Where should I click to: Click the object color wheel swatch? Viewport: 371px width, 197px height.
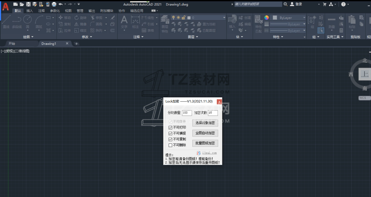point(267,18)
